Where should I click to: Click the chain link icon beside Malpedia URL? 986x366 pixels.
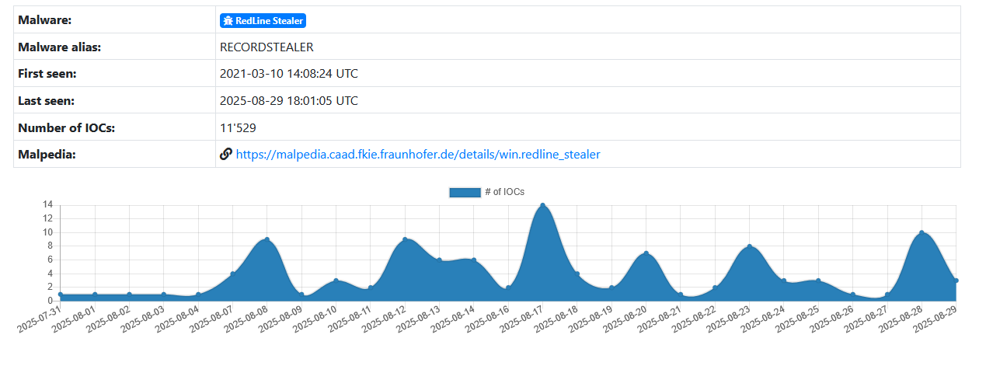[x=226, y=155]
